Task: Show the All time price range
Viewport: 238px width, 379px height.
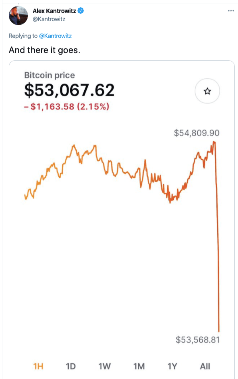Action: tap(205, 367)
